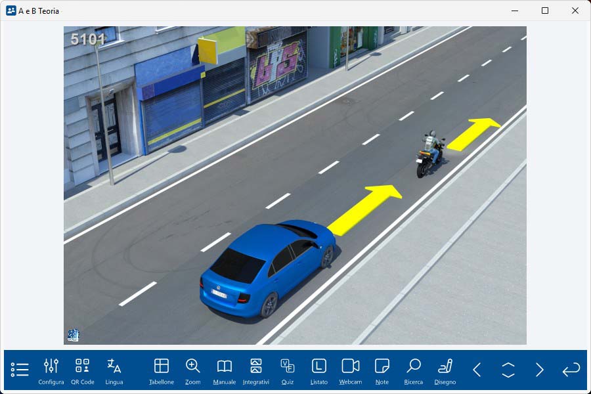This screenshot has width=591, height=394.
Task: Open the Manuale book
Action: pos(225,371)
